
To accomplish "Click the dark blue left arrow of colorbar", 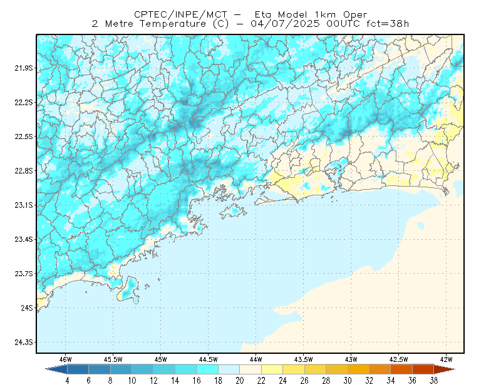I will [x=57, y=369].
